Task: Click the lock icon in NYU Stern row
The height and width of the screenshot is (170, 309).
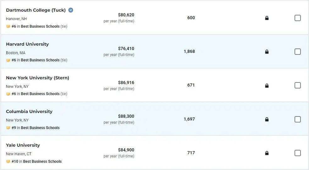Action: [x=267, y=86]
